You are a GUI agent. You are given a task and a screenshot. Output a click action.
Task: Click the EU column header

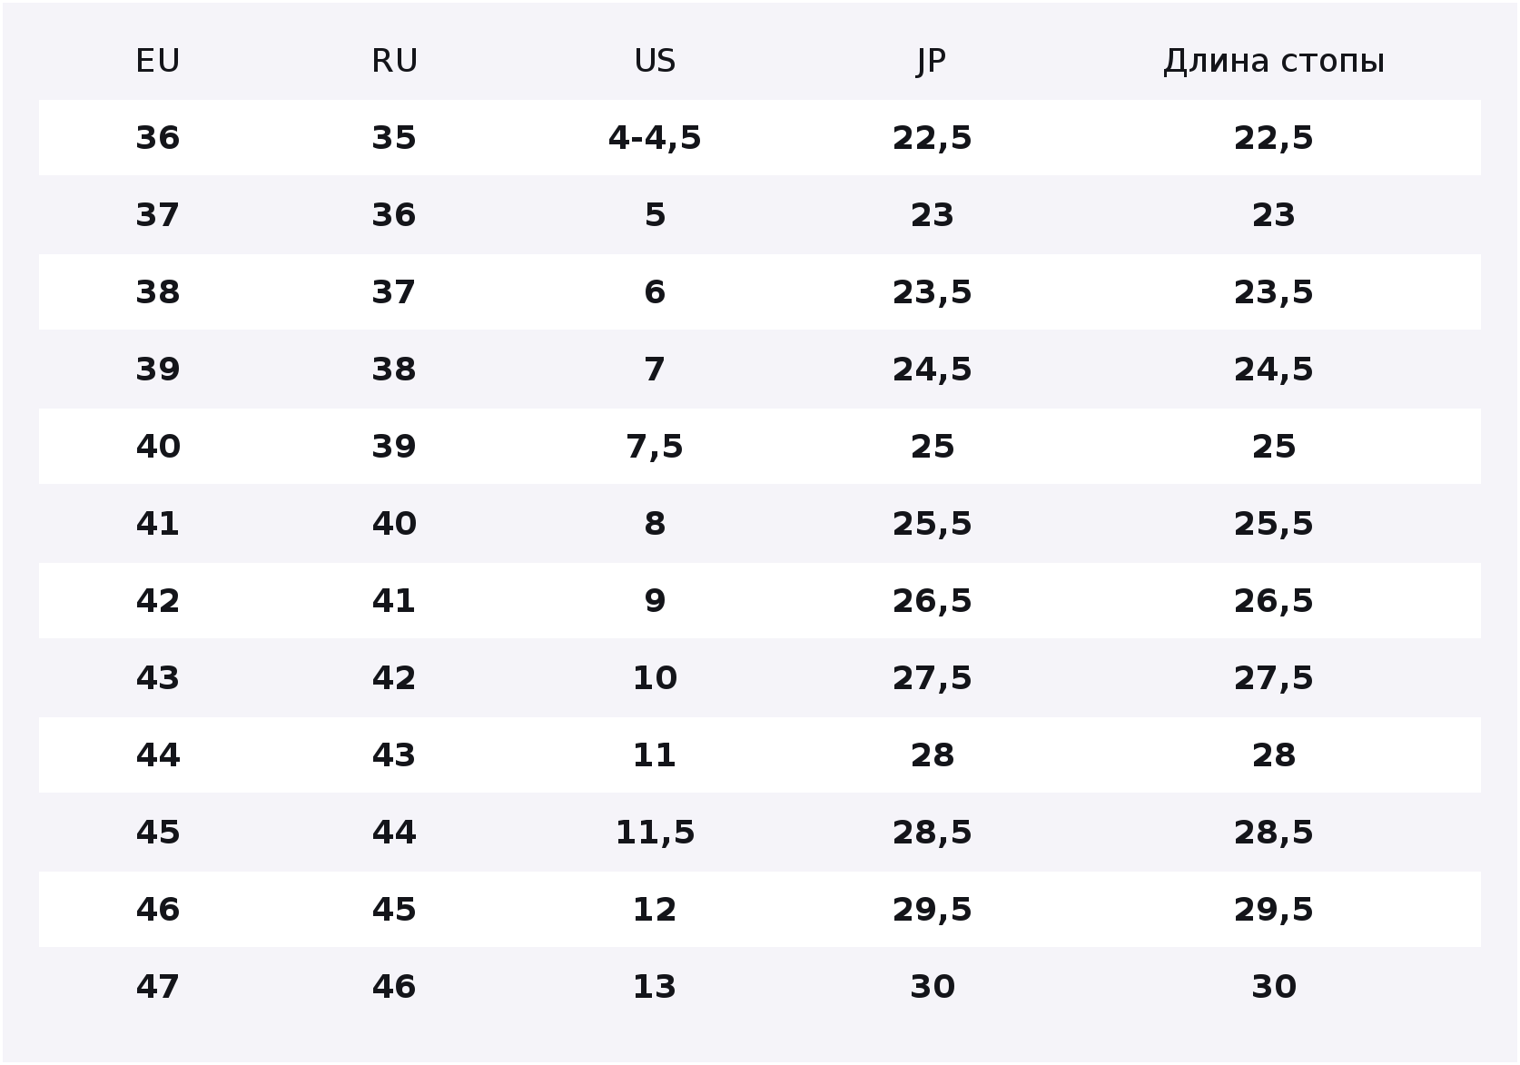[x=157, y=61]
